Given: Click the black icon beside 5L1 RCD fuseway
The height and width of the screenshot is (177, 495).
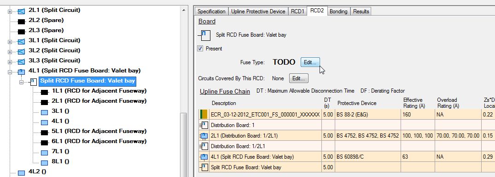Looking at the screenshot, I should click(44, 133).
